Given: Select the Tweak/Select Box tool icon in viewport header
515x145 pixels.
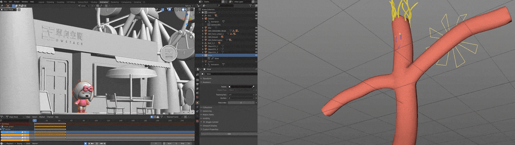Looking at the screenshot, I should [x=8, y=6].
